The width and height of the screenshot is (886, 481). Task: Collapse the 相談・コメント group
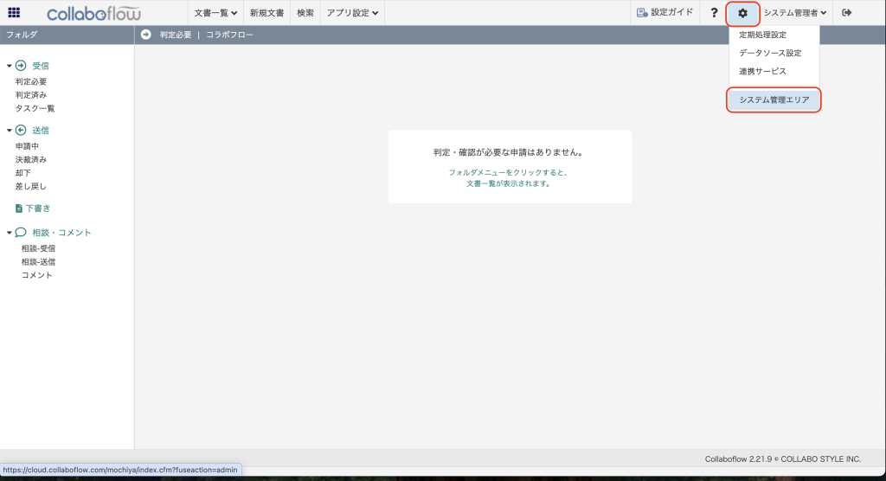point(10,233)
